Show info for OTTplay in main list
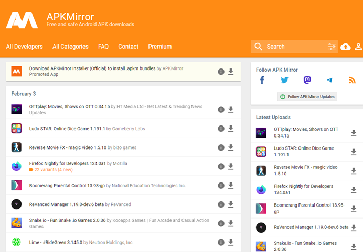363x252 pixels. pos(221,110)
